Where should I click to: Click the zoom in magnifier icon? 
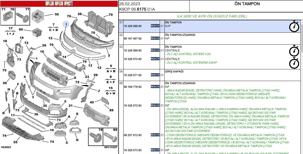[x=49, y=3]
